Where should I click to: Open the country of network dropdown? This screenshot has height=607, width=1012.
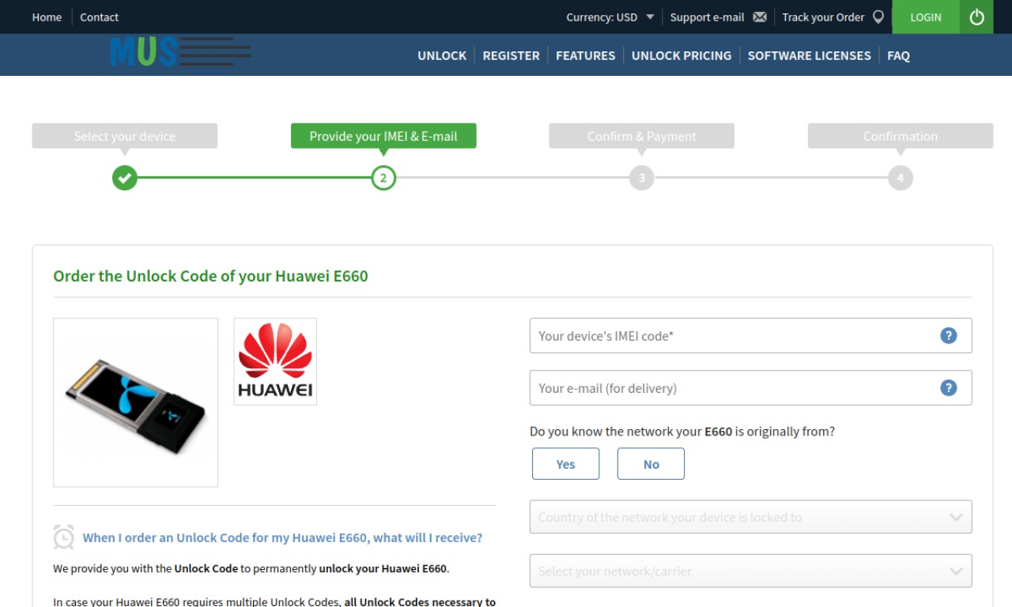(750, 518)
